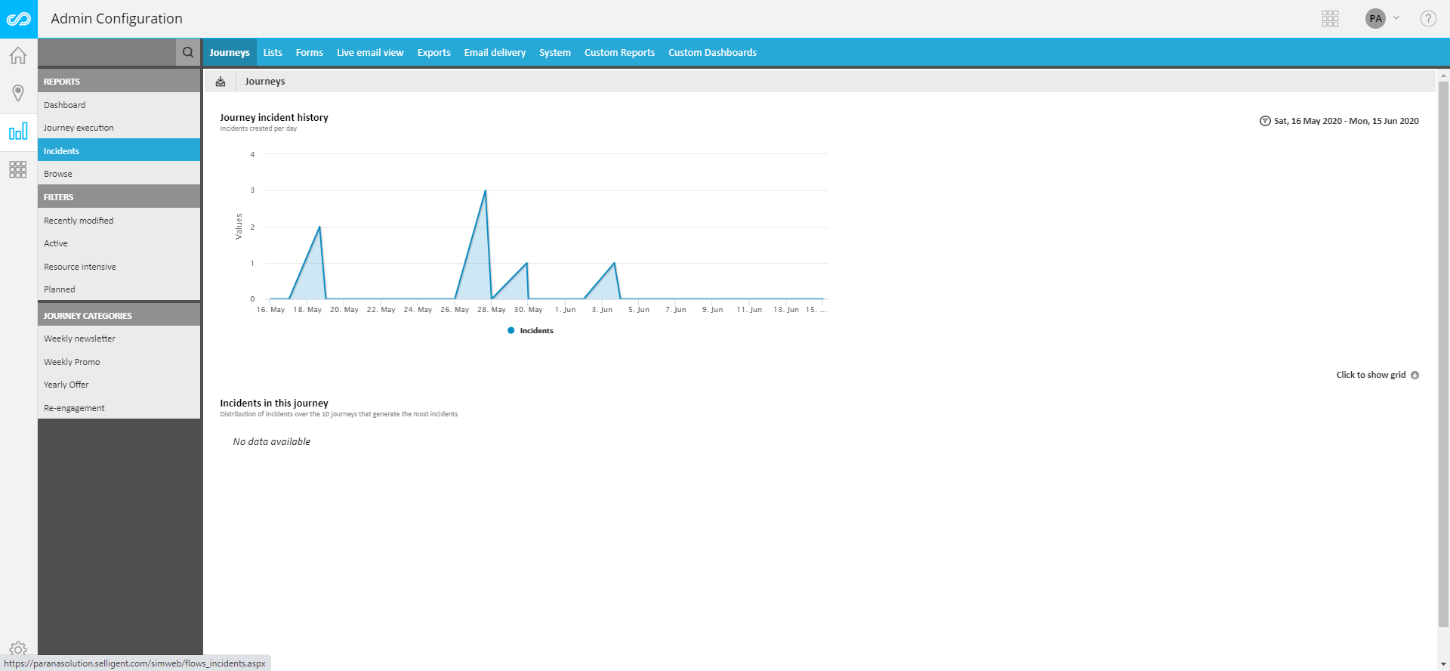Open the settings gear icon at bottom left
1450x671 pixels.
18,648
